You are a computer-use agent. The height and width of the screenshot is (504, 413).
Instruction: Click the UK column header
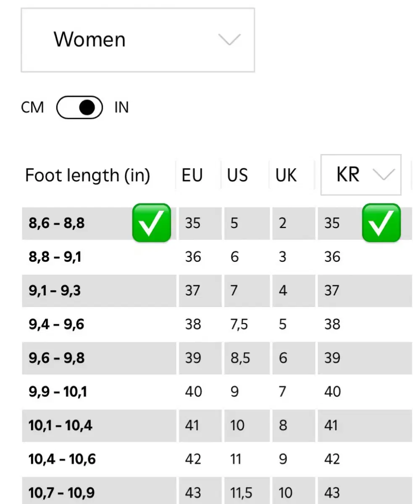tap(286, 175)
